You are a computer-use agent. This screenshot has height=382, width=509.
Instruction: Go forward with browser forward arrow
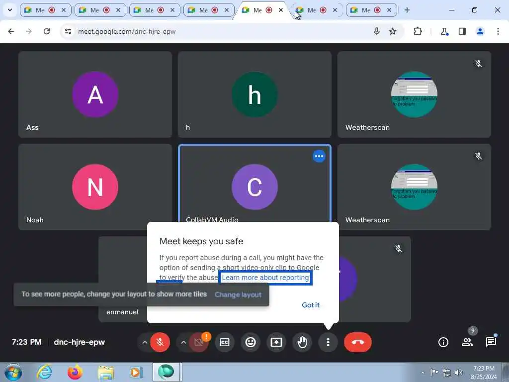pyautogui.click(x=29, y=31)
